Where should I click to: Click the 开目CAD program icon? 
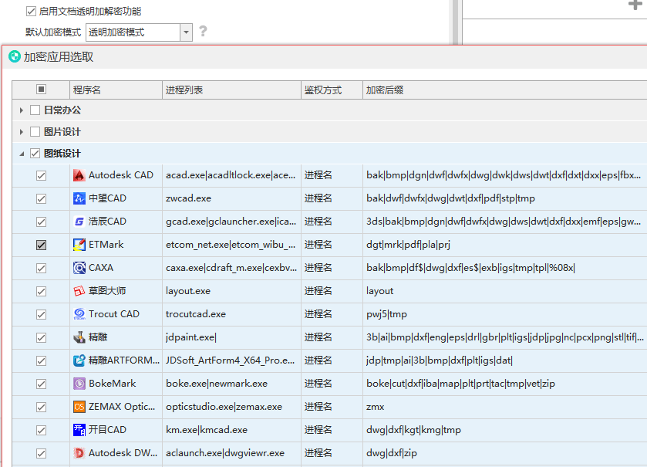[x=79, y=430]
